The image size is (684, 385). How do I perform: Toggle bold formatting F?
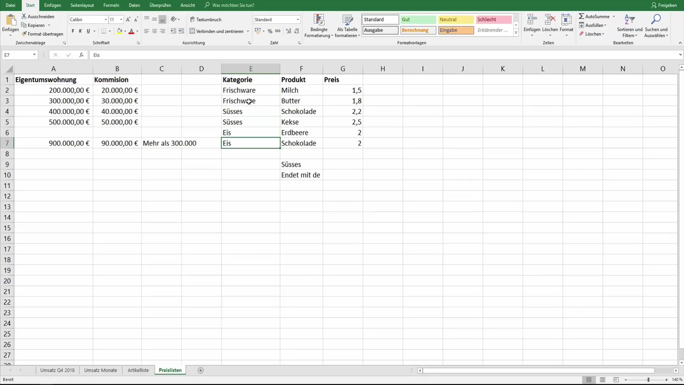click(73, 31)
